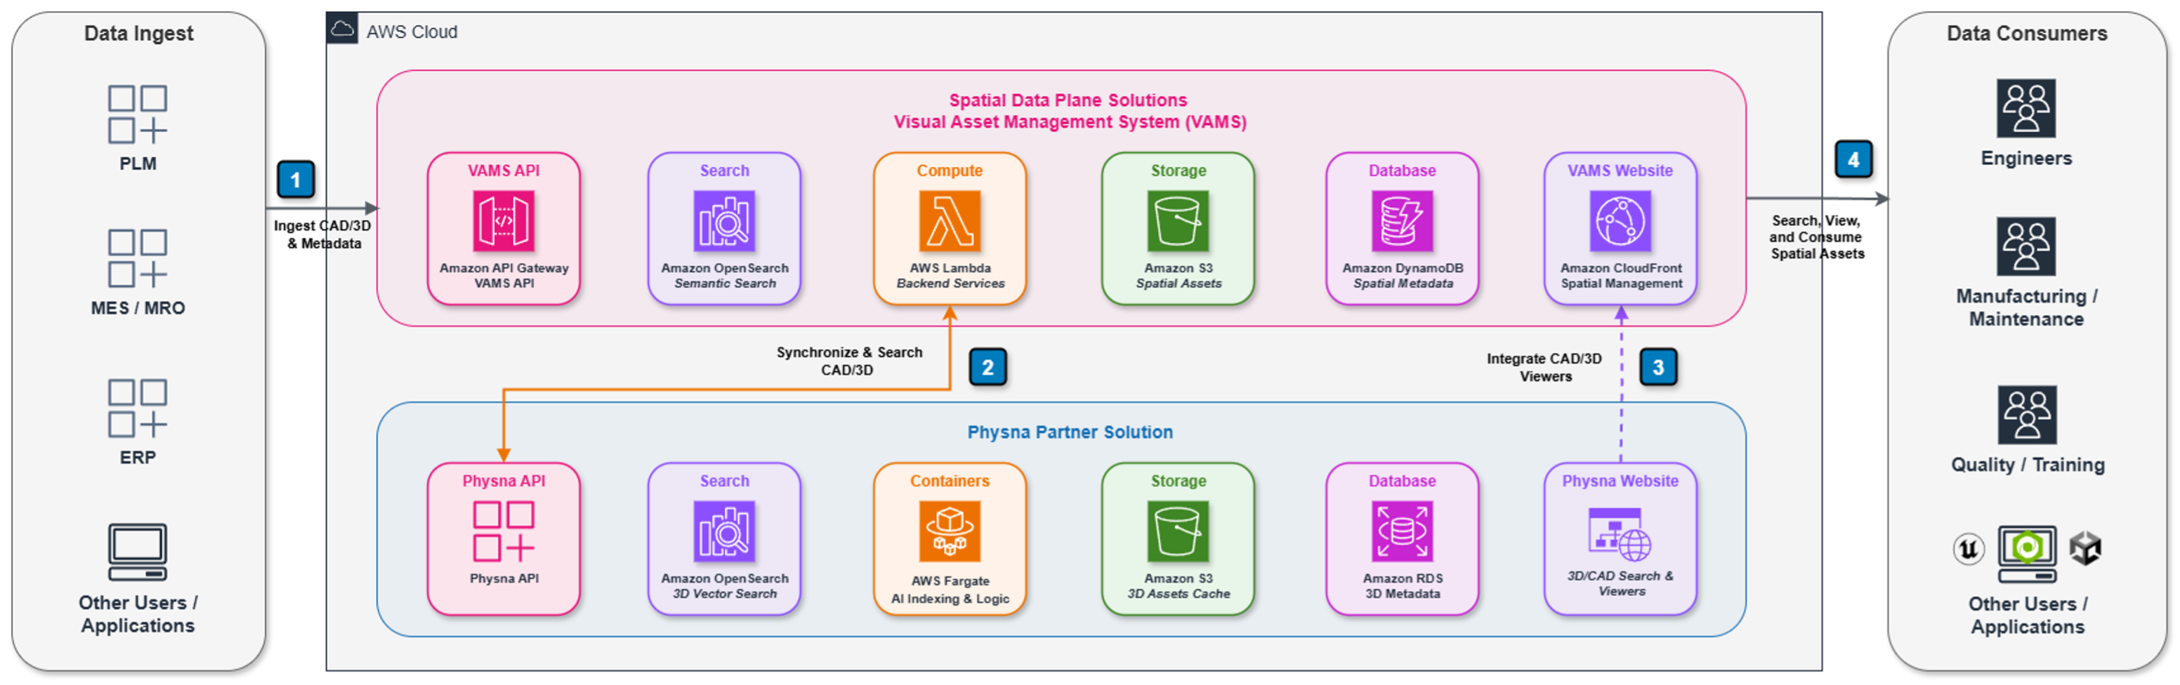Click the Quality / Training users icon
Image resolution: width=2180 pixels, height=685 pixels.
pyautogui.click(x=2026, y=415)
